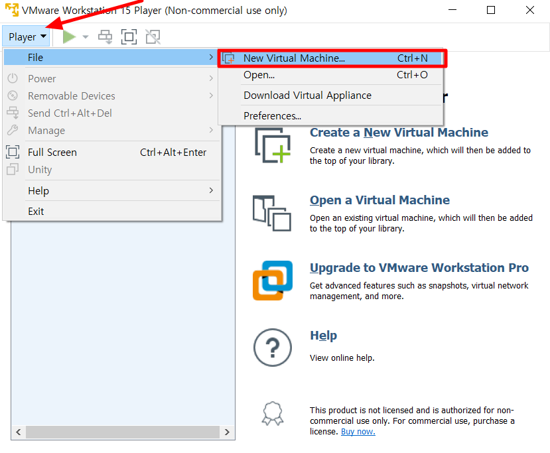Click library scrollbar left arrow
Image resolution: width=550 pixels, height=453 pixels.
[18, 432]
